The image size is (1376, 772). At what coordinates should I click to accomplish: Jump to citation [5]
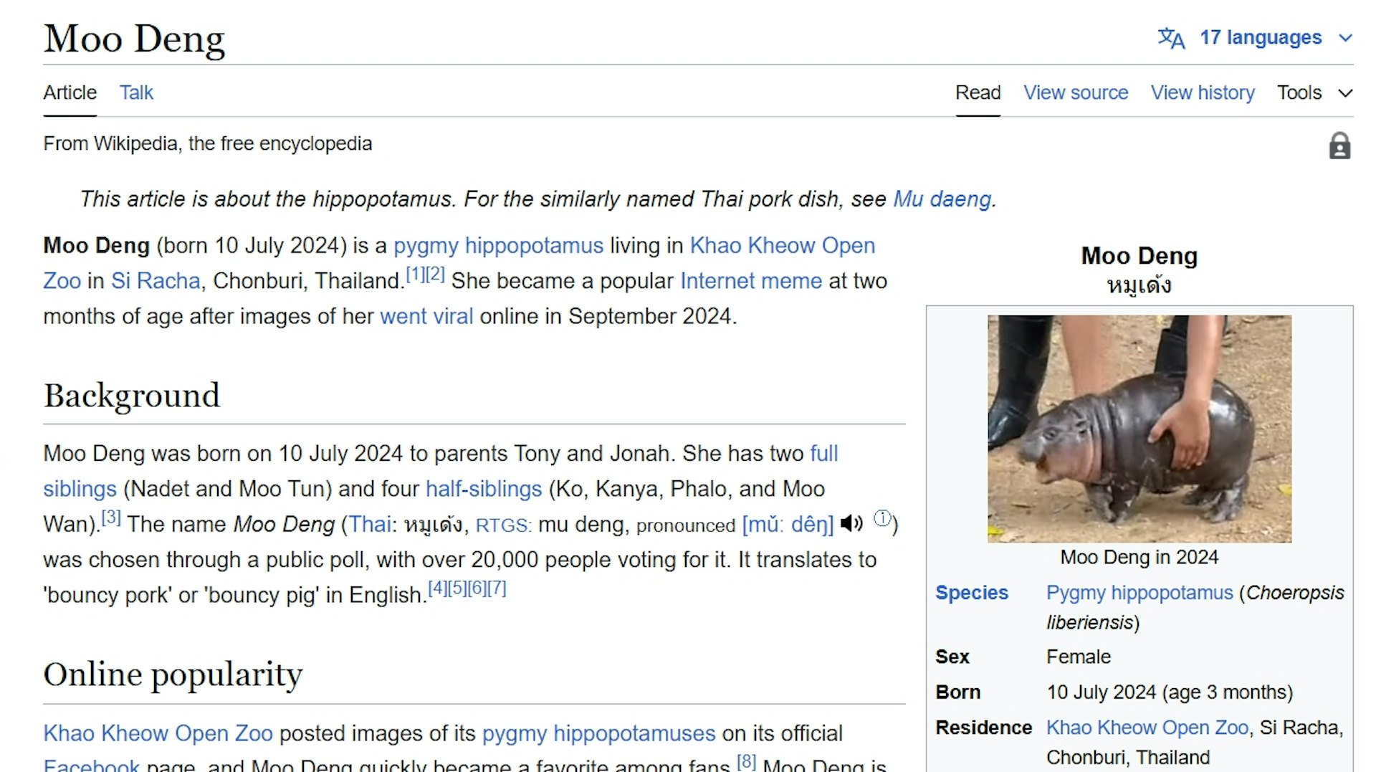[457, 588]
